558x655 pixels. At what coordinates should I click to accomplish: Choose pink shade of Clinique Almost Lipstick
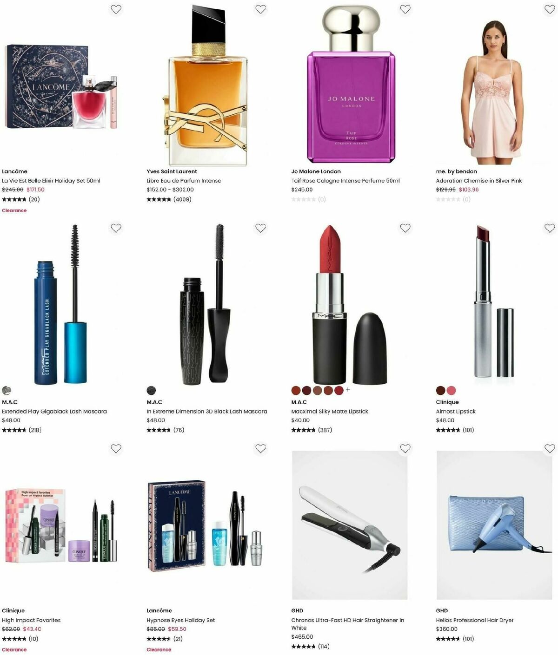tap(451, 390)
